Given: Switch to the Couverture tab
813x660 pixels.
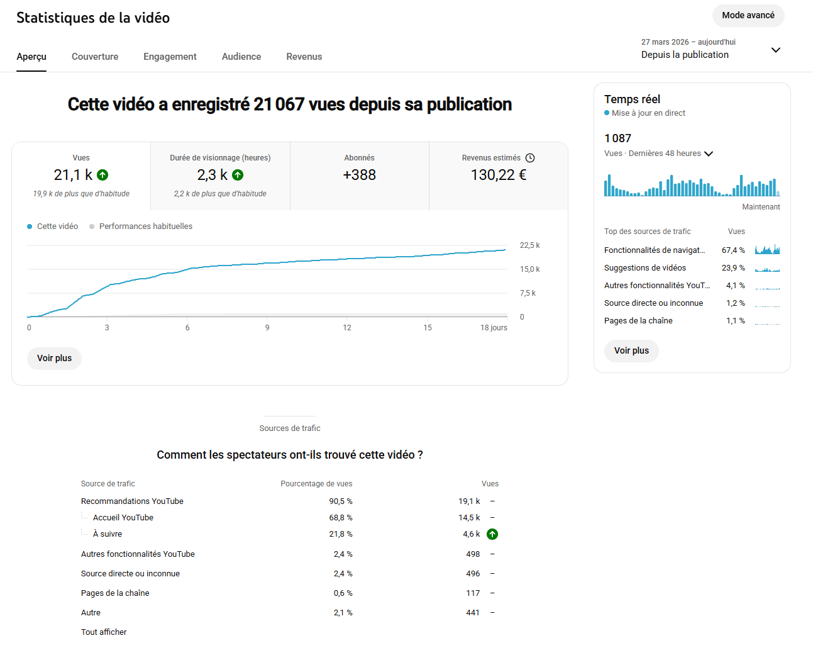Looking at the screenshot, I should click(95, 57).
